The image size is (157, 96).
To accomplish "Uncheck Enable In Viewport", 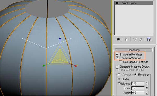I will [x=117, y=58].
